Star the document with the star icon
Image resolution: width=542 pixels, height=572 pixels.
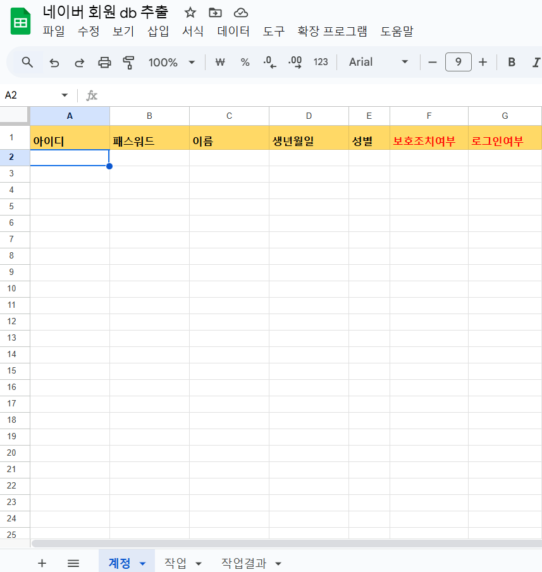[190, 13]
